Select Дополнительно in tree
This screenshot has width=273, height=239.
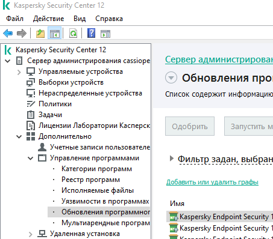65,136
